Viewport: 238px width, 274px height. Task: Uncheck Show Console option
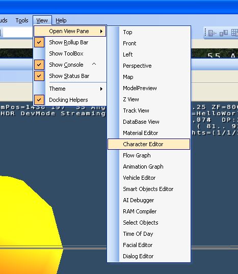(39, 65)
